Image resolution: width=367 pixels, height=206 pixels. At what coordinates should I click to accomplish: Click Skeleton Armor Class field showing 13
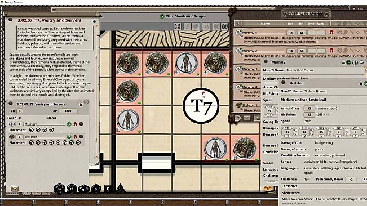(x=309, y=108)
